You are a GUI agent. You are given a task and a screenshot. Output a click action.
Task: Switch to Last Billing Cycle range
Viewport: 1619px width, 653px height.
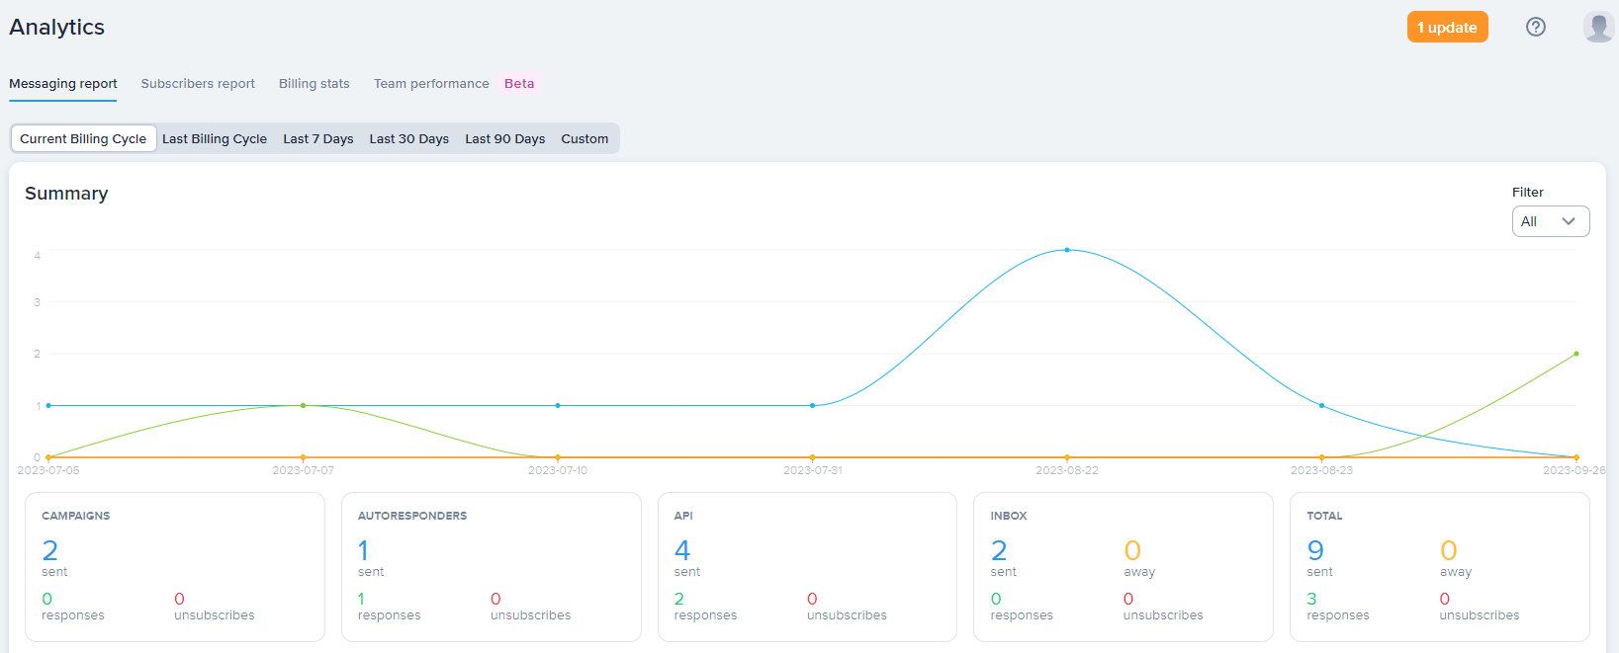(215, 139)
